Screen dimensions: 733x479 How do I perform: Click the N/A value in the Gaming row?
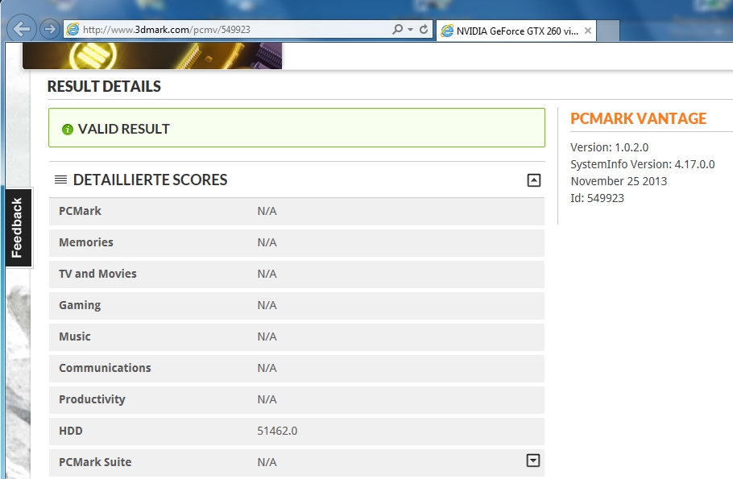(x=267, y=306)
